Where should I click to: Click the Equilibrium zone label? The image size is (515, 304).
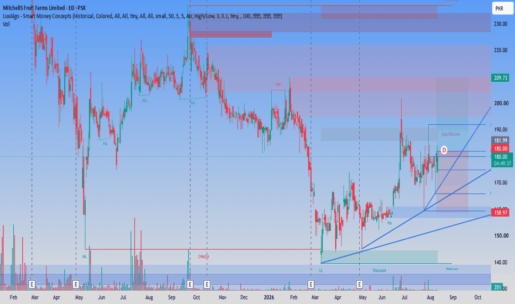click(451, 134)
